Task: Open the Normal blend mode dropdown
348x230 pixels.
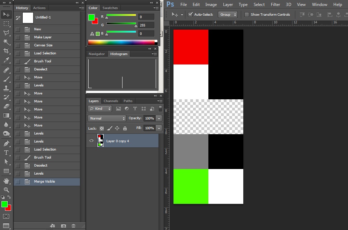Action: point(106,118)
